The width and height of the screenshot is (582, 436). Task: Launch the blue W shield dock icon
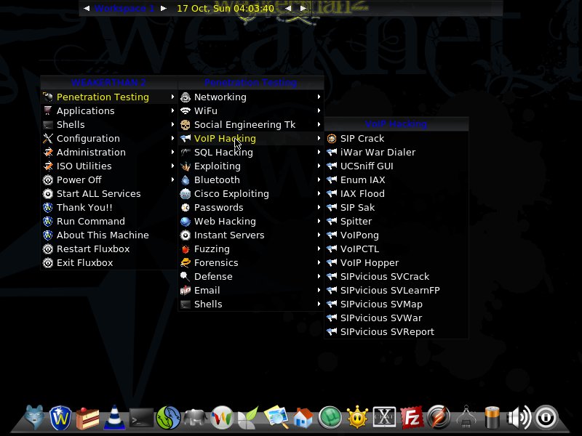[x=61, y=419]
